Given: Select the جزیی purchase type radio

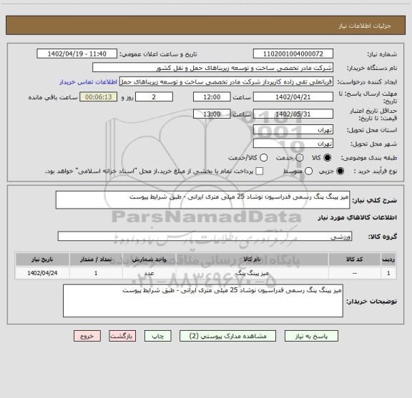Looking at the screenshot, I should coord(340,171).
